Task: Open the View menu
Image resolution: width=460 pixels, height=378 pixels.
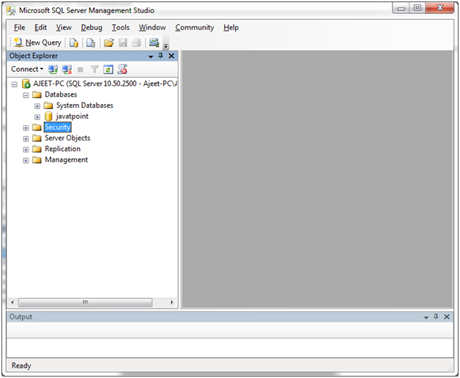Action: pyautogui.click(x=64, y=28)
